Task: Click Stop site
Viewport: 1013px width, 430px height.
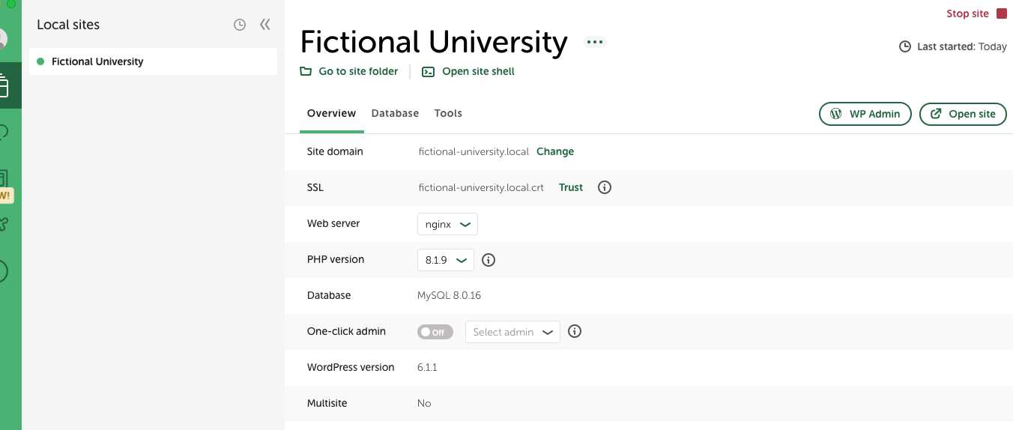Action: (x=976, y=13)
